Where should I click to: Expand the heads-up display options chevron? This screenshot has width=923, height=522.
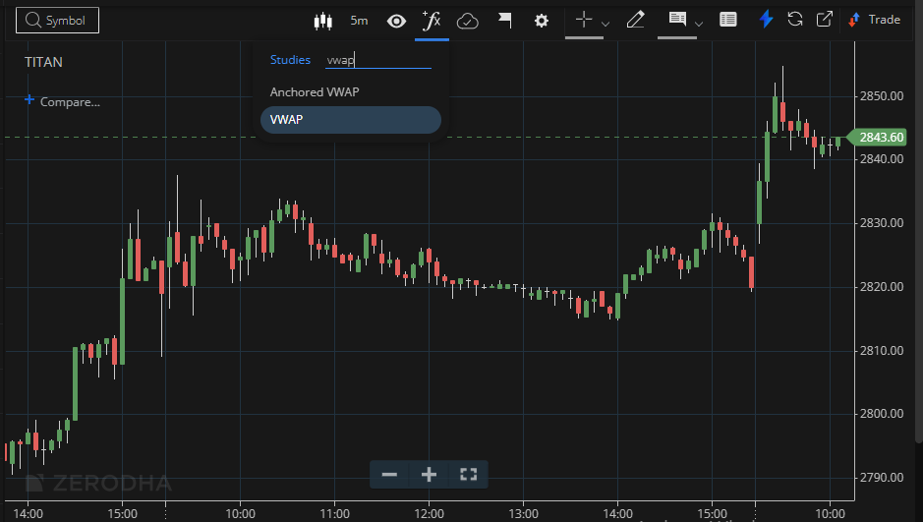pyautogui.click(x=699, y=24)
